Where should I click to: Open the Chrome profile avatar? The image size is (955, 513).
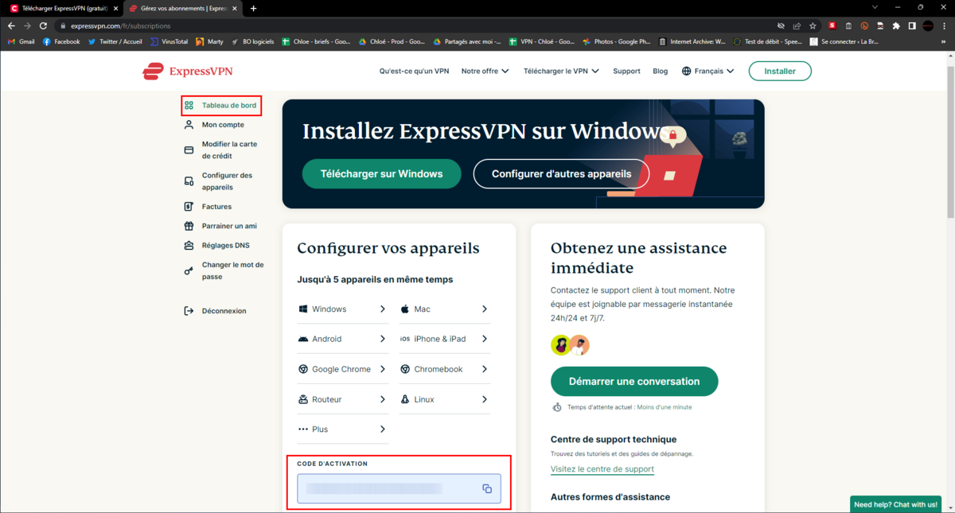coord(928,25)
